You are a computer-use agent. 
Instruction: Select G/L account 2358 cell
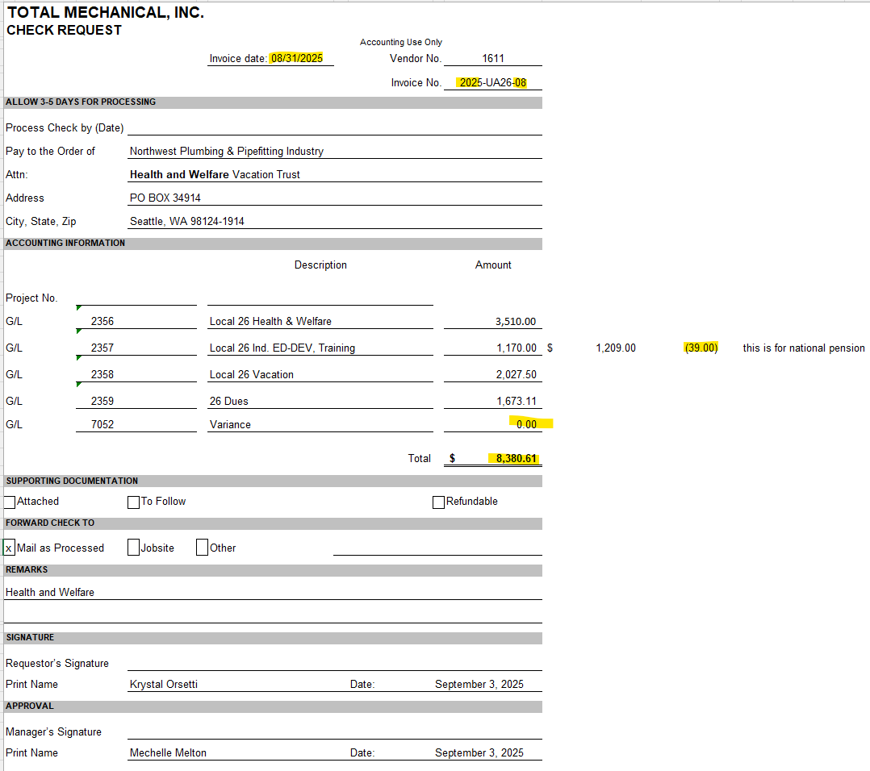coord(136,375)
